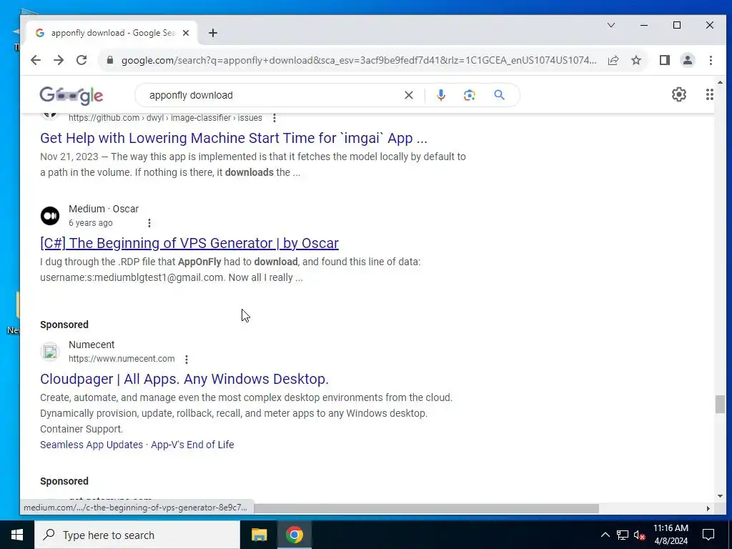Open App-V's End of Life sitelink

pyautogui.click(x=192, y=445)
